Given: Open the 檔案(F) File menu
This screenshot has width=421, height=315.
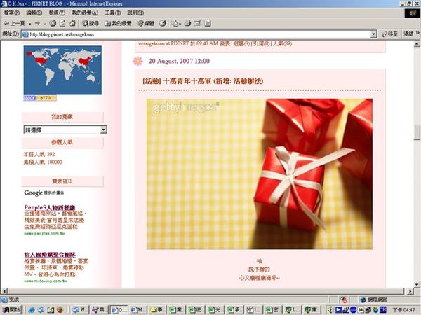Looking at the screenshot, I should pos(12,13).
